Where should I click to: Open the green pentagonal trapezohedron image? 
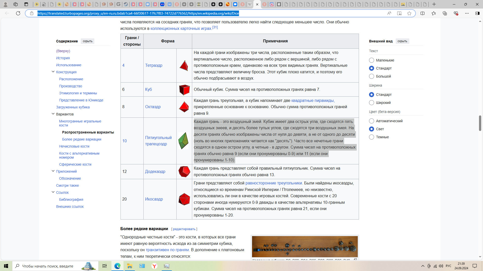(183, 141)
